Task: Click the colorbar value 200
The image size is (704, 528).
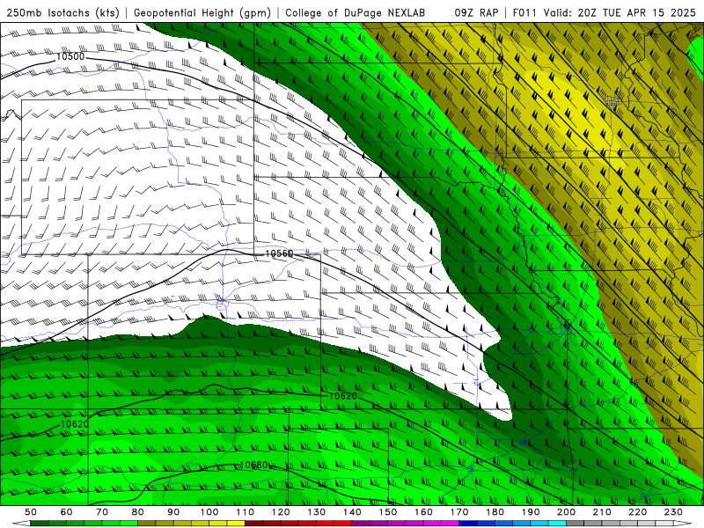Action: [567, 512]
